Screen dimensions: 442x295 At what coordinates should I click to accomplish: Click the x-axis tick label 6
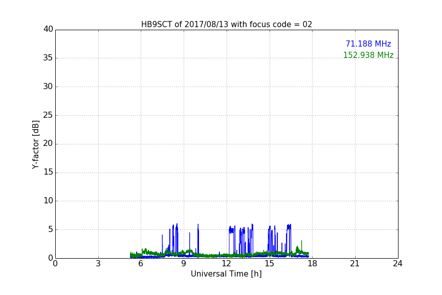[x=141, y=264]
